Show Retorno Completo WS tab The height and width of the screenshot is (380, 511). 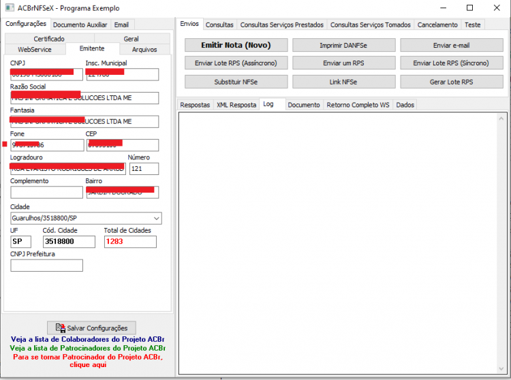coord(358,105)
